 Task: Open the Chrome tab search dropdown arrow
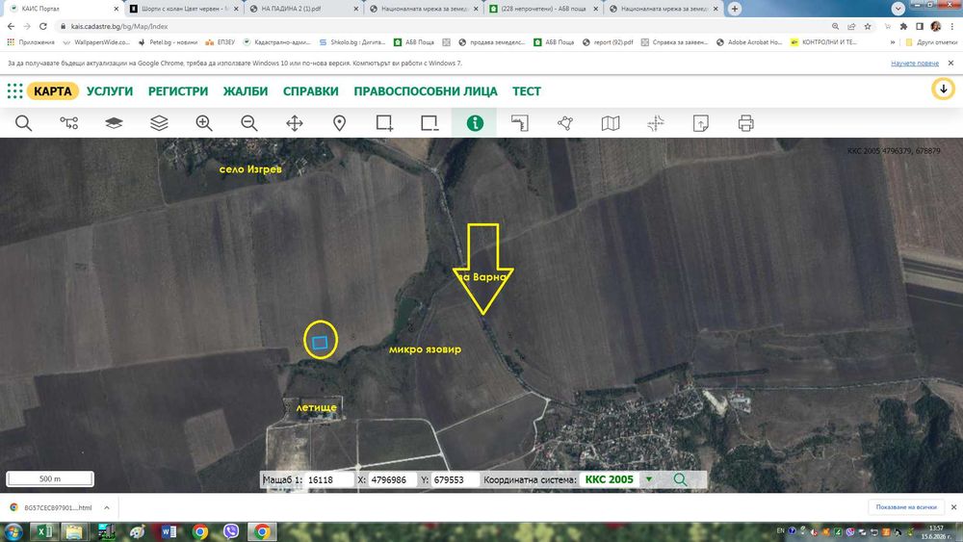pos(898,9)
